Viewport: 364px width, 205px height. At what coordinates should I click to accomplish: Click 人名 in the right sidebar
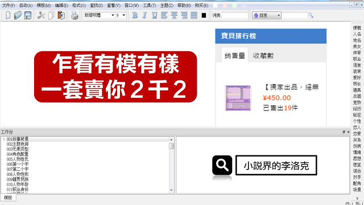point(357,34)
